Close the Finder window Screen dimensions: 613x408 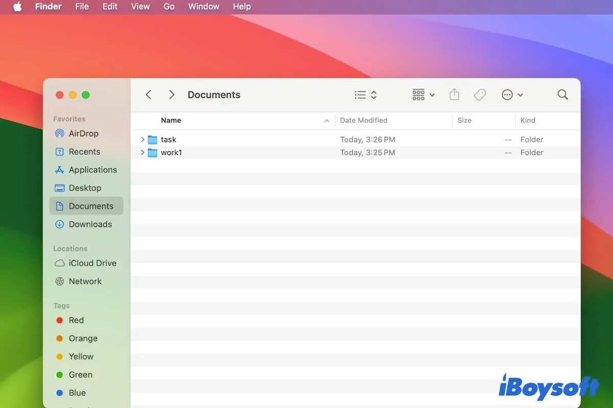click(59, 95)
